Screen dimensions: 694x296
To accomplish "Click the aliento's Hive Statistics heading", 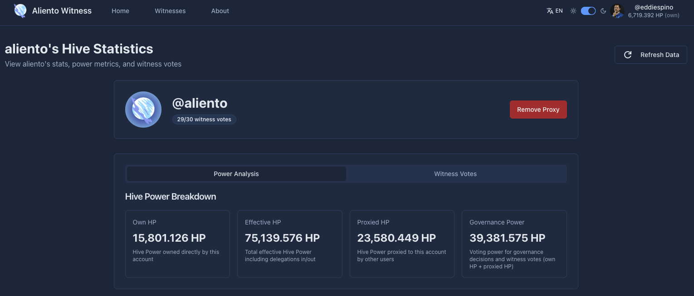I will (x=79, y=49).
